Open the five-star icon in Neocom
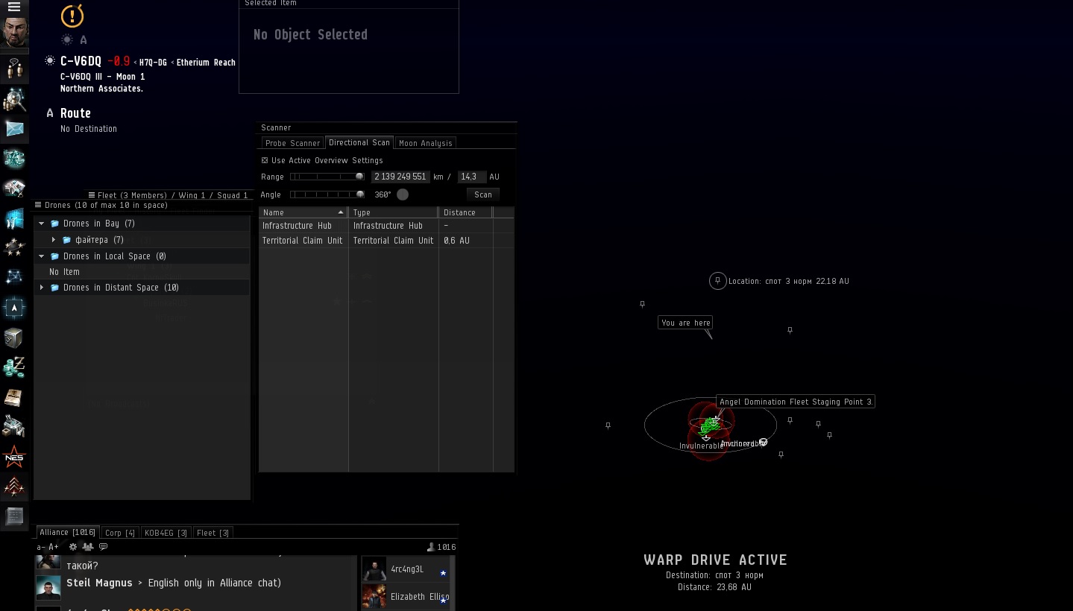Viewport: 1073px width, 611px height. tap(14, 248)
